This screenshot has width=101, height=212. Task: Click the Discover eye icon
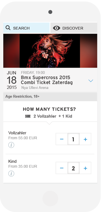(x=57, y=28)
